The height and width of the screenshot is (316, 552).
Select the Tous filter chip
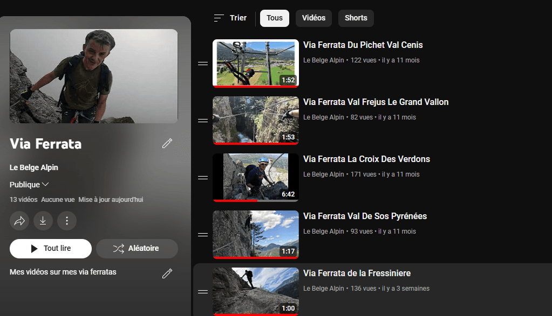pyautogui.click(x=275, y=18)
